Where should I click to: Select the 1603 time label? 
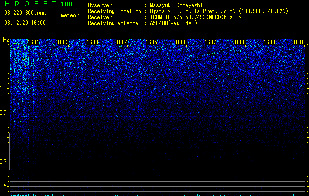[92, 42]
